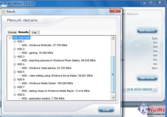Viewport: 167px width, 117px height.
Task: Close the Result dialog with red X
Action: click(x=115, y=10)
